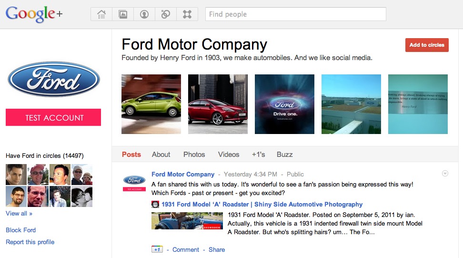Click the Report this profile link

(x=30, y=242)
